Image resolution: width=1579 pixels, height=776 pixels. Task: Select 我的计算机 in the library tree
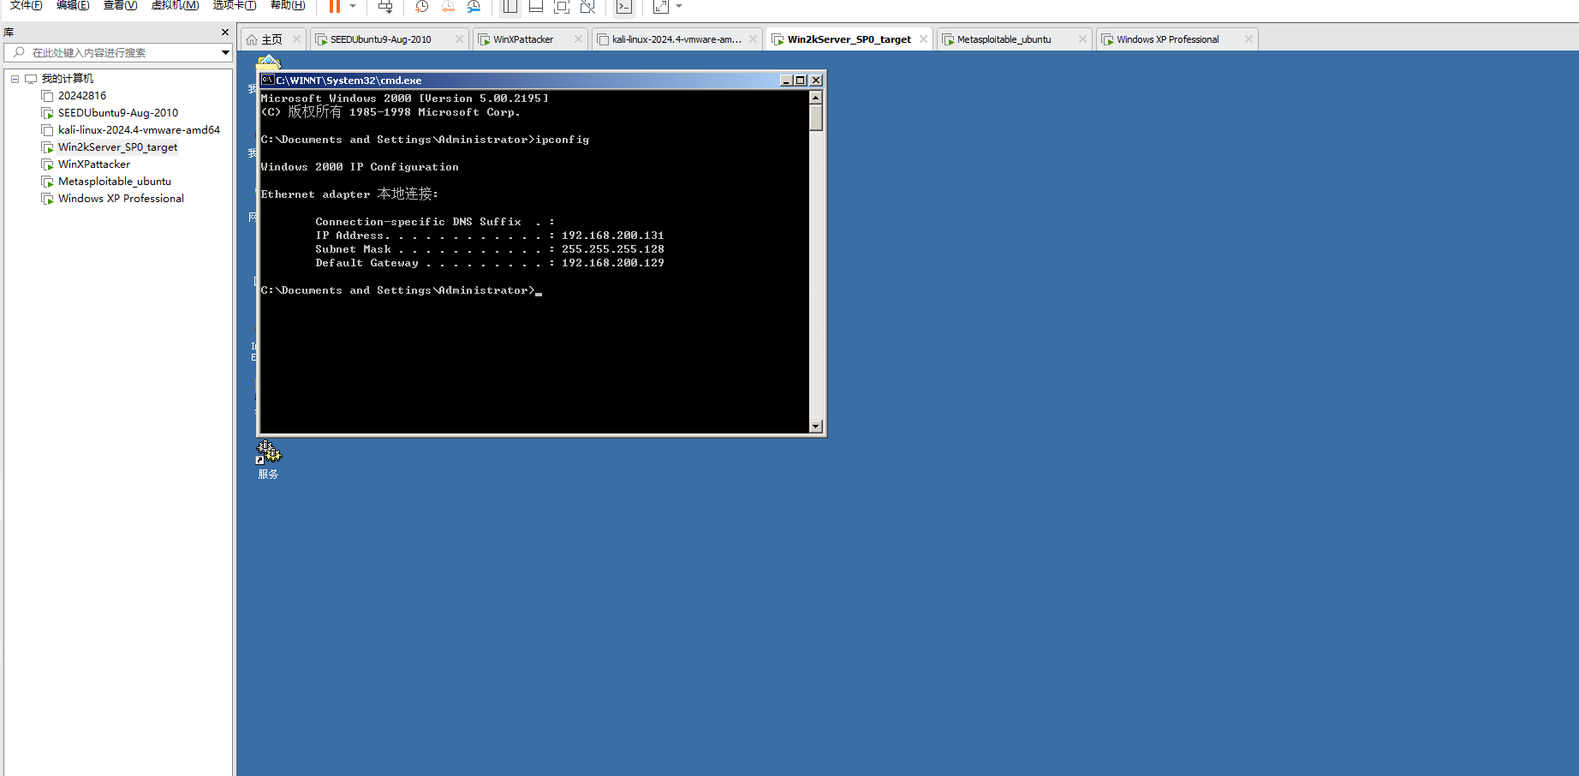click(68, 79)
